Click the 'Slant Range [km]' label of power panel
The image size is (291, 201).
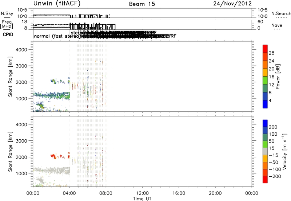(x=10, y=77)
